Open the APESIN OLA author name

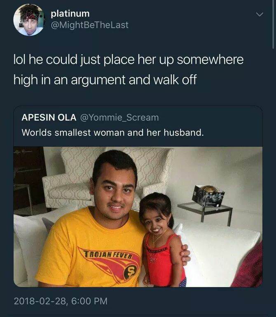[x=49, y=117]
